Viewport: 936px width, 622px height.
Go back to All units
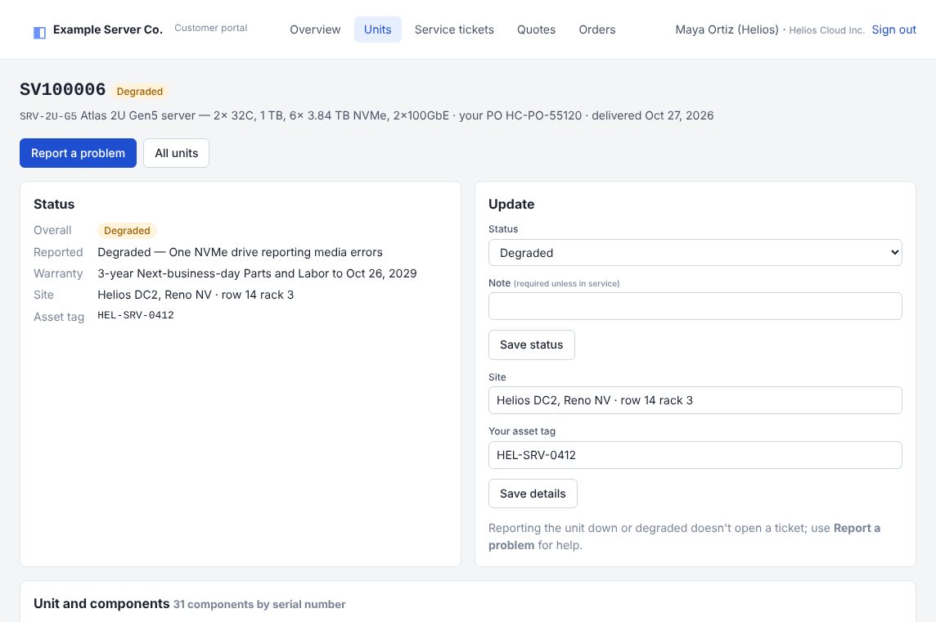176,153
